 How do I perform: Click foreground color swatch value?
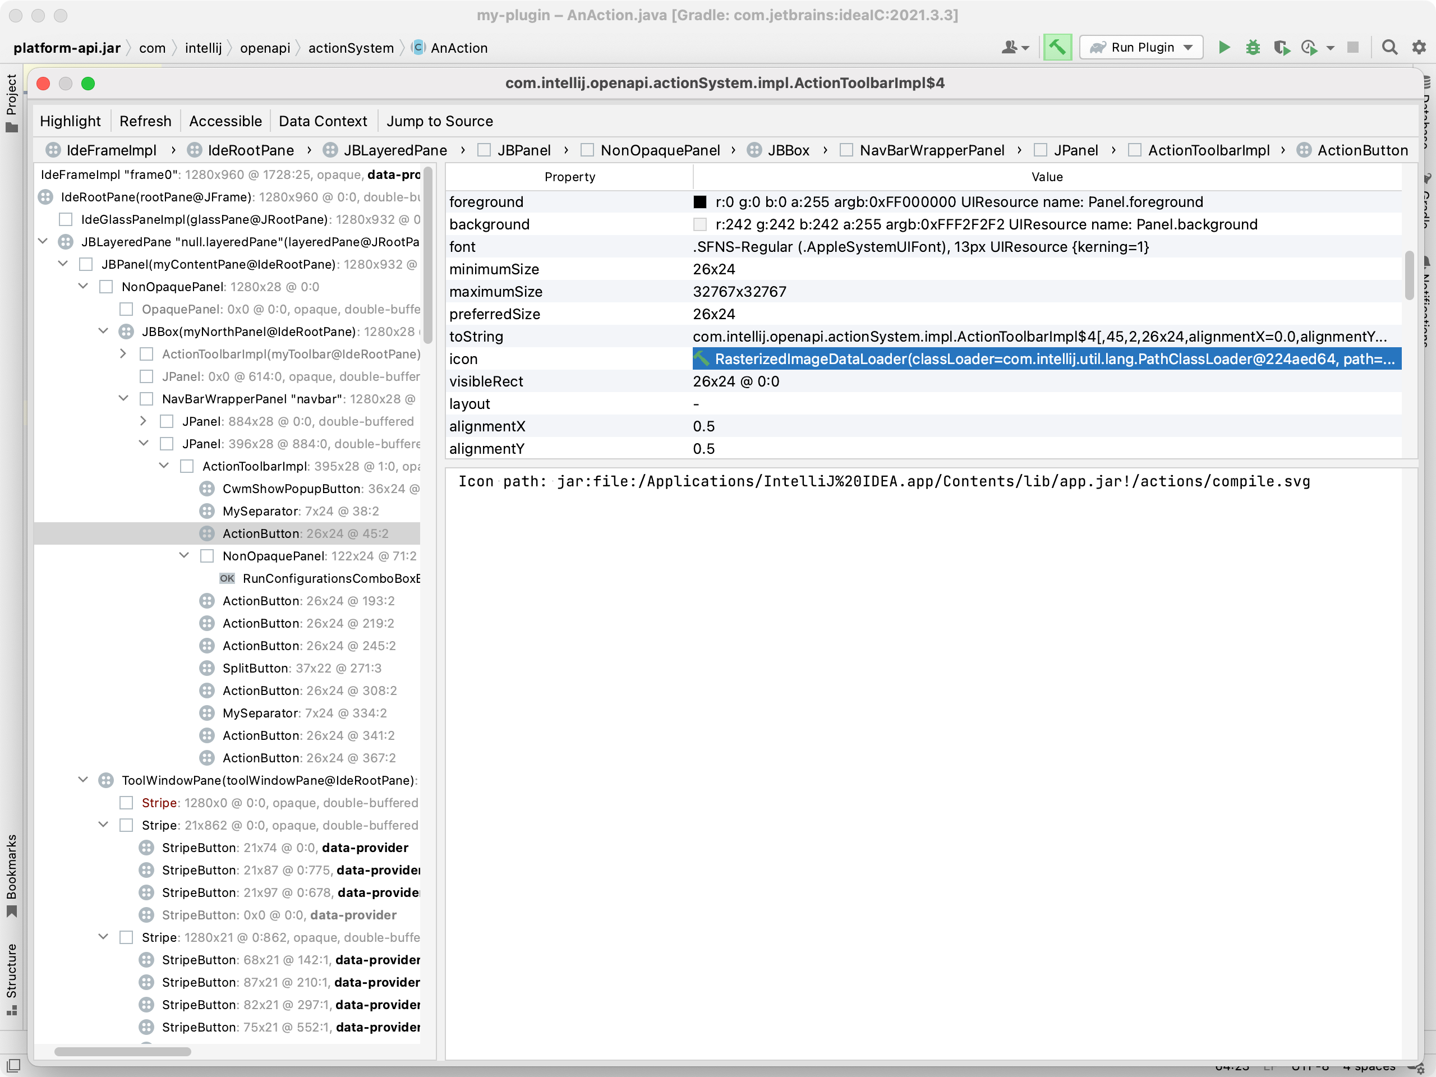pos(700,201)
